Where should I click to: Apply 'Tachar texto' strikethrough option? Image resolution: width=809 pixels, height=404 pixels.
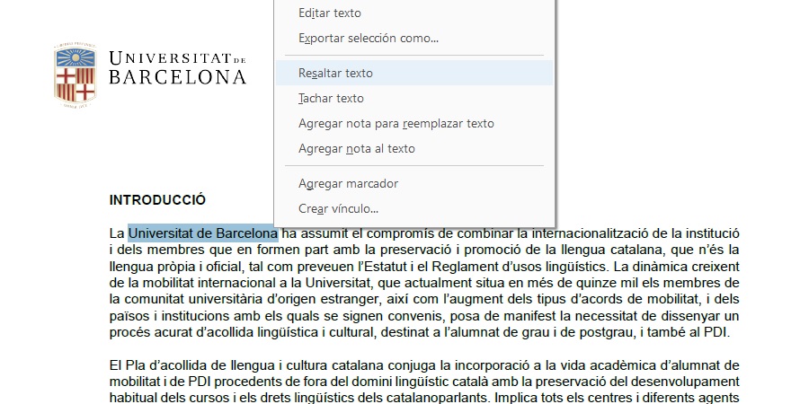(331, 99)
